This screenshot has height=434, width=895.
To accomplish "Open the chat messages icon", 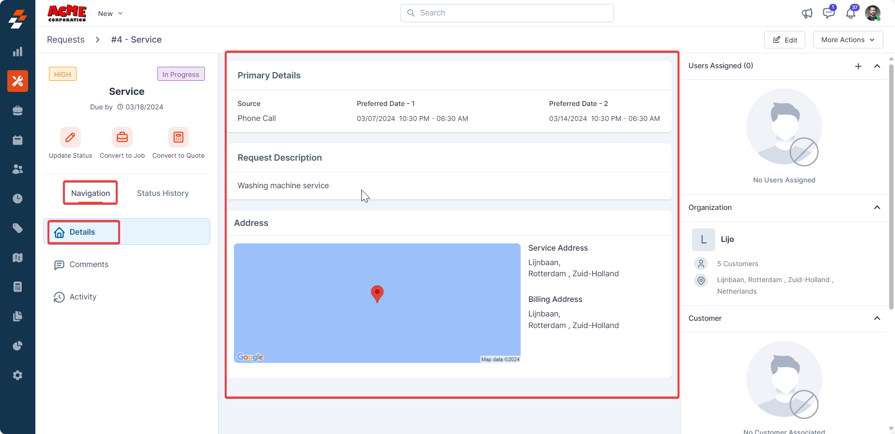I will (829, 13).
